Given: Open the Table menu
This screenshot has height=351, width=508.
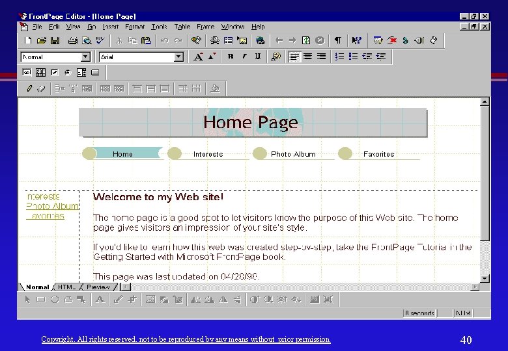Looking at the screenshot, I should (182, 27).
